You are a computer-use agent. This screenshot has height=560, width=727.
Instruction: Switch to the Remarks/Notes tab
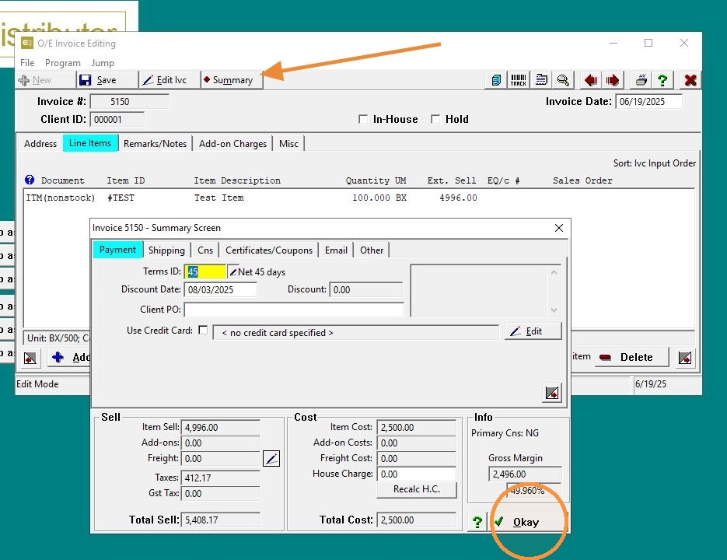click(155, 144)
